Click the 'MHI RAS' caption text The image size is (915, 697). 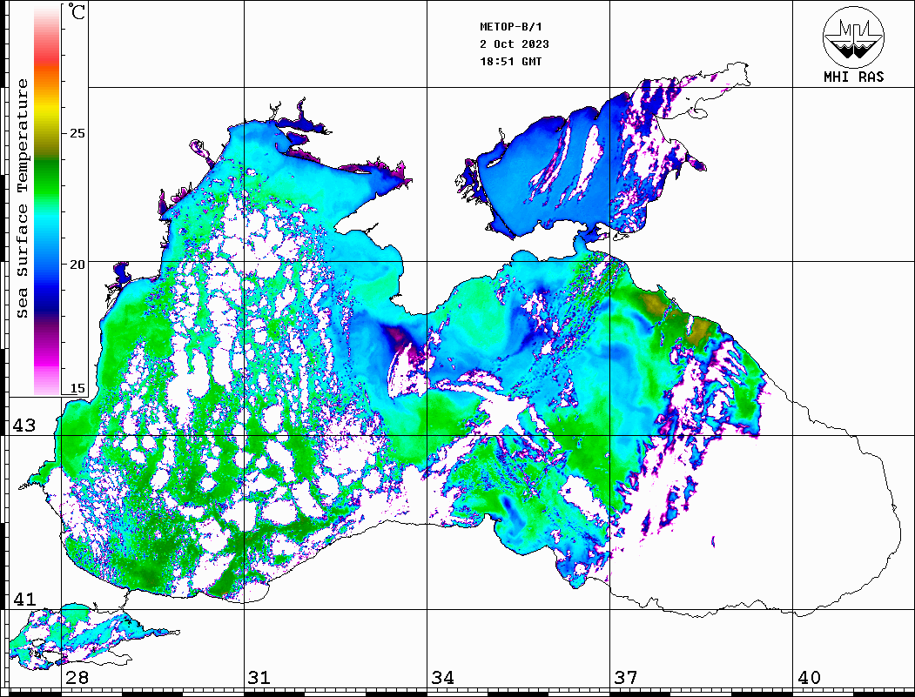click(x=854, y=77)
